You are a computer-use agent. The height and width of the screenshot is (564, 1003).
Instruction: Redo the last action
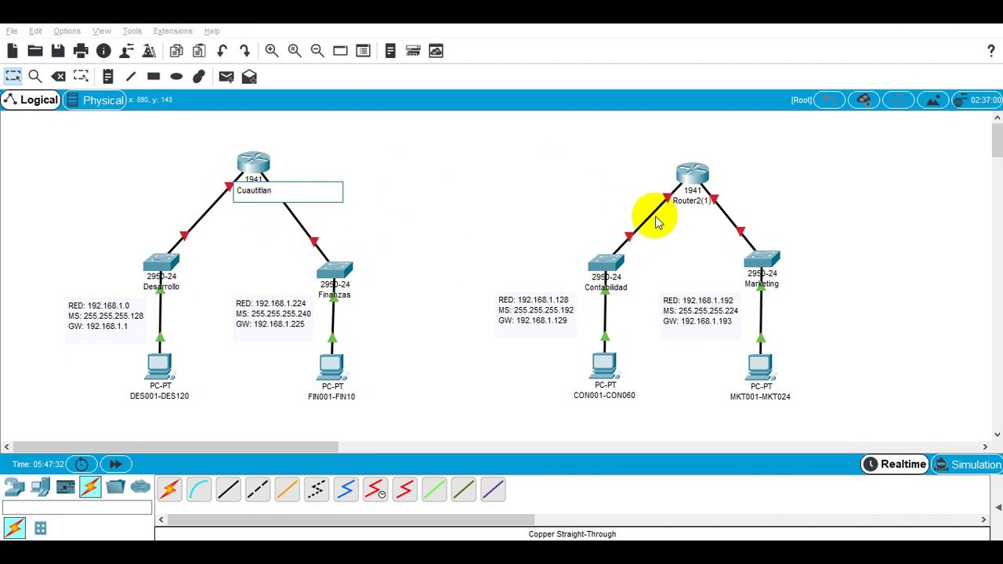[x=244, y=51]
